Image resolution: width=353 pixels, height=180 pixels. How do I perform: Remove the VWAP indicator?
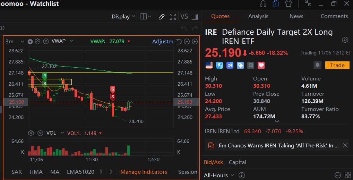(46, 41)
